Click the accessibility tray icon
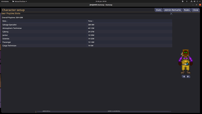The width and height of the screenshot is (202, 114). [187, 1]
